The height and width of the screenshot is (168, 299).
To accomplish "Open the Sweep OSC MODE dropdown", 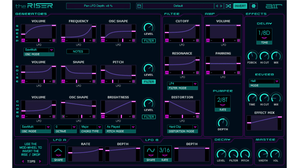I will (x=52, y=50).
